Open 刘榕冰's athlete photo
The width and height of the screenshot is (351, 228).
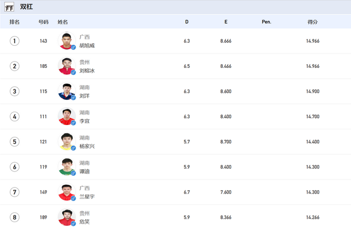(67, 66)
